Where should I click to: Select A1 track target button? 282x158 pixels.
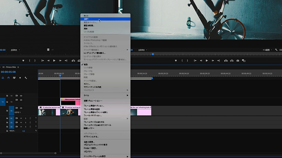[x=11, y=118]
